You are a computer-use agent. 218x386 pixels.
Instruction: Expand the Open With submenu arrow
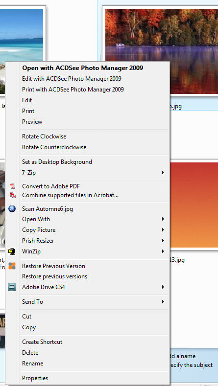pos(163,219)
